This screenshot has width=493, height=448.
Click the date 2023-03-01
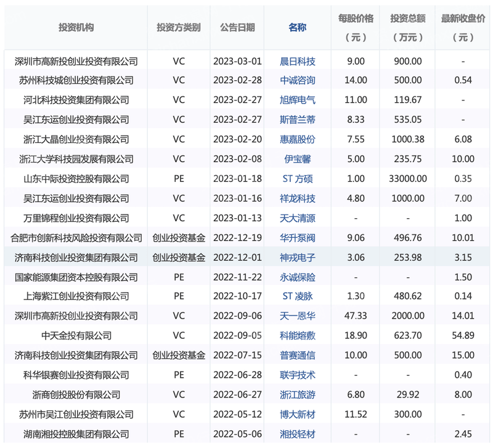click(x=237, y=61)
